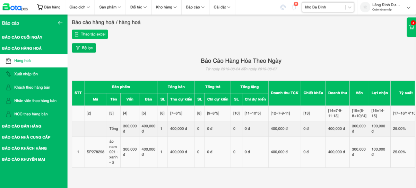Viewport: 416px width, 188px height.
Task: Open the notification bell icon
Action: pyautogui.click(x=294, y=7)
